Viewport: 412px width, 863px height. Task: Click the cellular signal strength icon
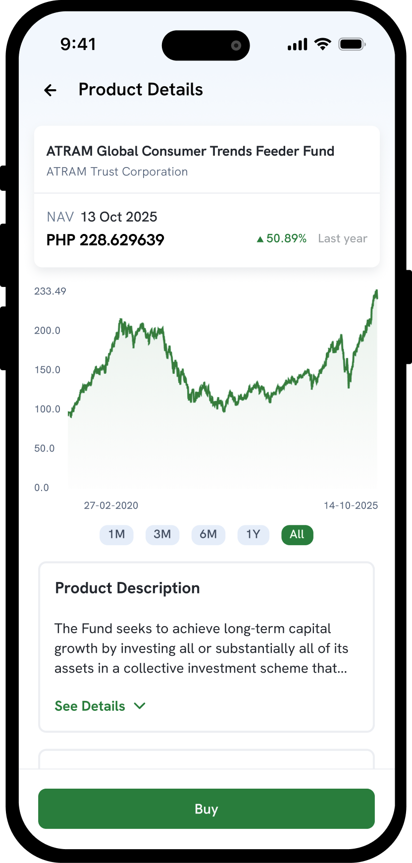(297, 45)
